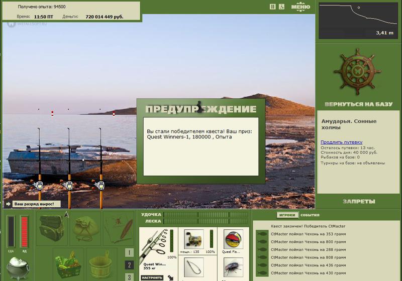The image size is (402, 281).
Task: Select rod slot 2
Action: coord(129,265)
